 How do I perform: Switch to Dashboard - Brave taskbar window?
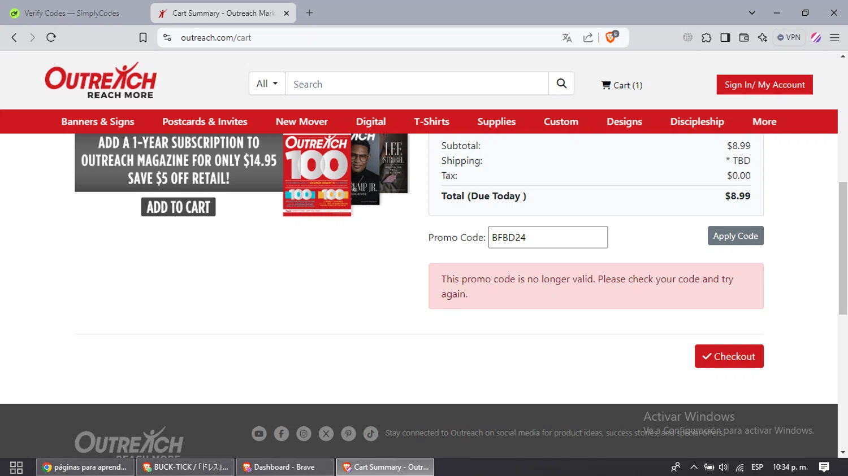coord(285,467)
